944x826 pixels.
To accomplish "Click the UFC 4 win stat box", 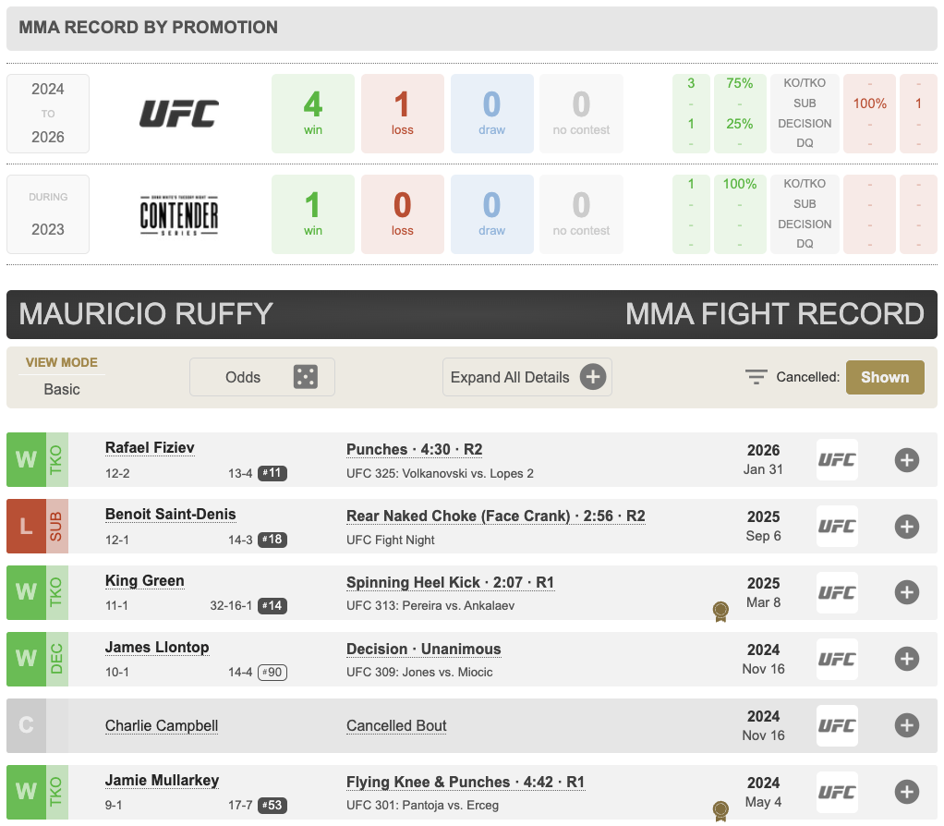I will [313, 113].
